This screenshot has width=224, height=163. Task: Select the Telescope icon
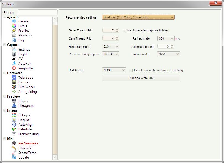(x=14, y=78)
